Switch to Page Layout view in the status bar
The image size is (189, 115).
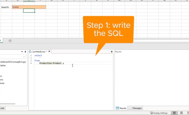[x=181, y=113]
